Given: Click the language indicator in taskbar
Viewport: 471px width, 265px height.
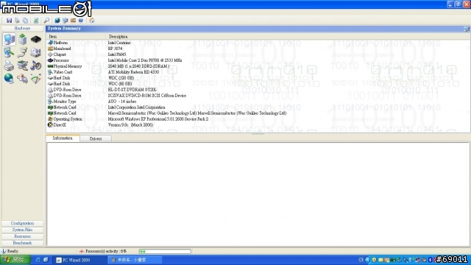Looking at the screenshot, I should click(x=361, y=260).
